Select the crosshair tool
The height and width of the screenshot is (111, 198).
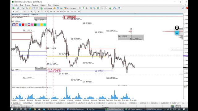point(17,11)
